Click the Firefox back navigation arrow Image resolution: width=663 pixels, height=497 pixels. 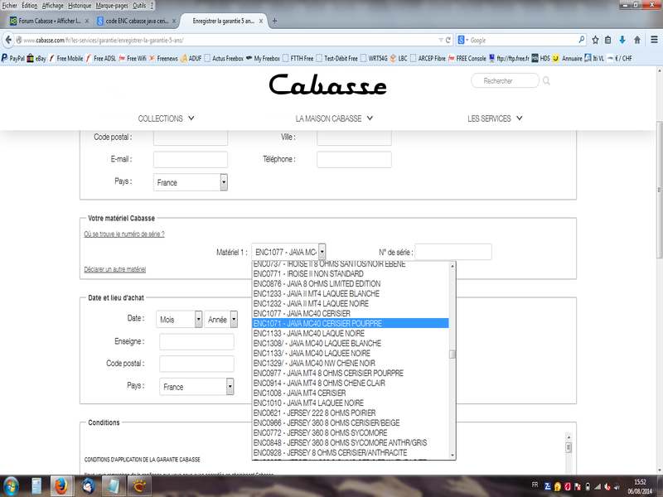pyautogui.click(x=9, y=40)
